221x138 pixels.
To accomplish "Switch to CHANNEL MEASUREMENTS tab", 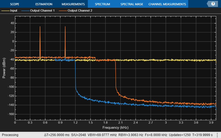I will pos(167,4).
